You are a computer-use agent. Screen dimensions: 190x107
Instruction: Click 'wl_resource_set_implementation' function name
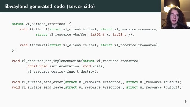[51, 61]
